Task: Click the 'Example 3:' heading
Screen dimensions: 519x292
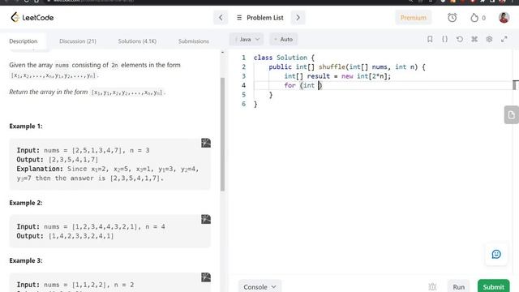Action: (x=26, y=260)
